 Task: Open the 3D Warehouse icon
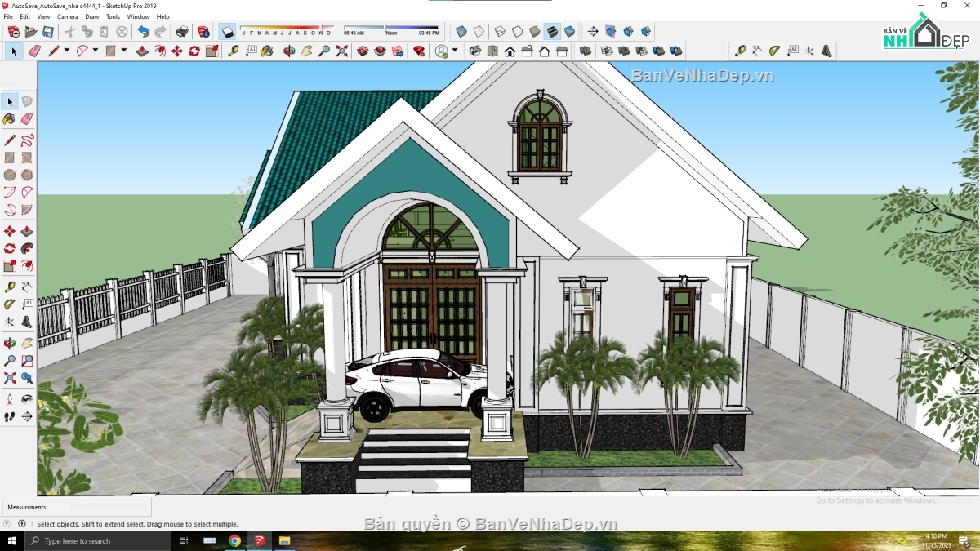[x=363, y=51]
